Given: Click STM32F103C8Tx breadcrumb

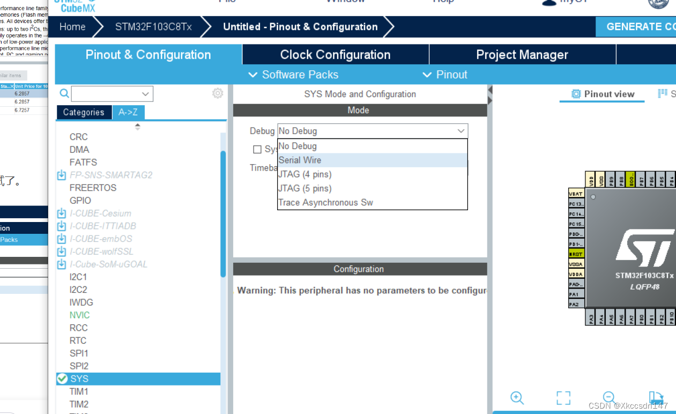Looking at the screenshot, I should coord(153,27).
